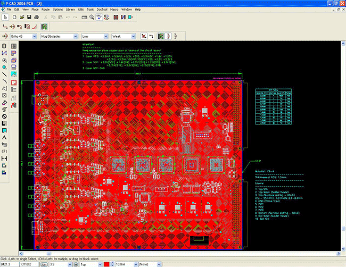Toggle the Abs coordinate mode button
The height and width of the screenshot is (267, 346).
pyautogui.click(x=44, y=264)
